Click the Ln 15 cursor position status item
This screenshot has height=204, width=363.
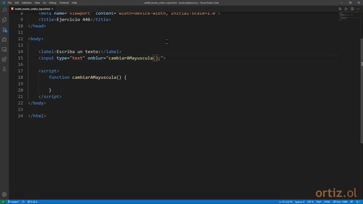coord(285,202)
